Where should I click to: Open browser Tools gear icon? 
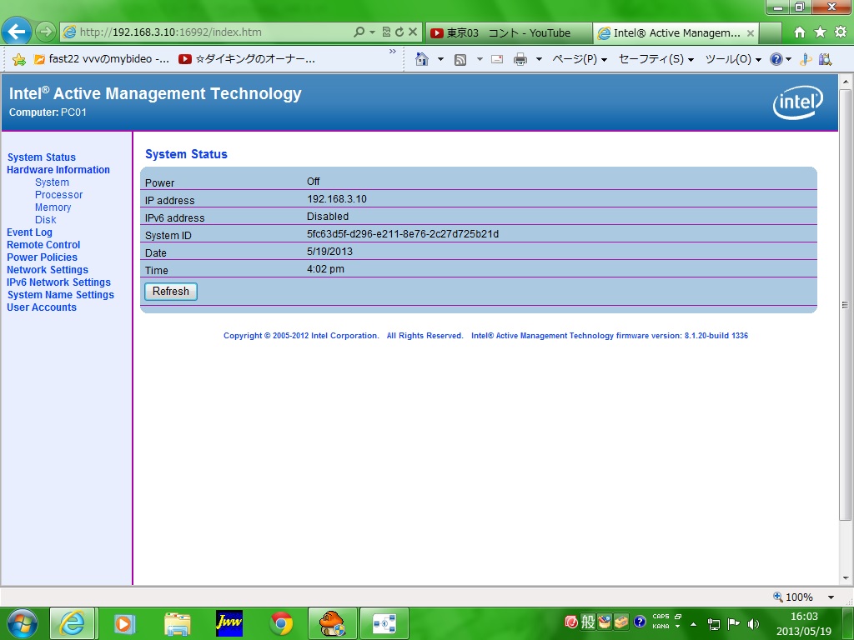click(841, 32)
